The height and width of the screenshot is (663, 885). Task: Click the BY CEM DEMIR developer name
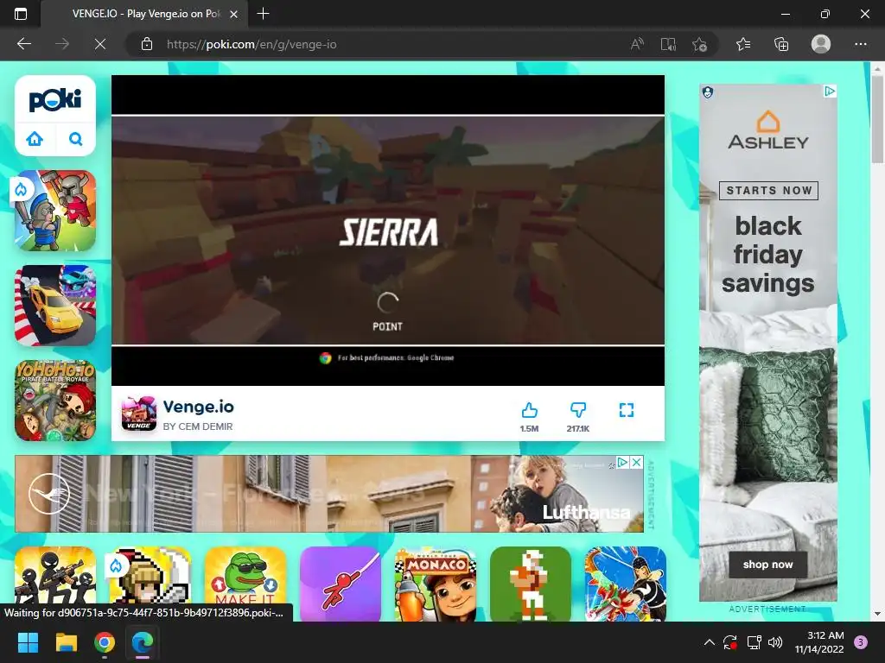tap(198, 426)
